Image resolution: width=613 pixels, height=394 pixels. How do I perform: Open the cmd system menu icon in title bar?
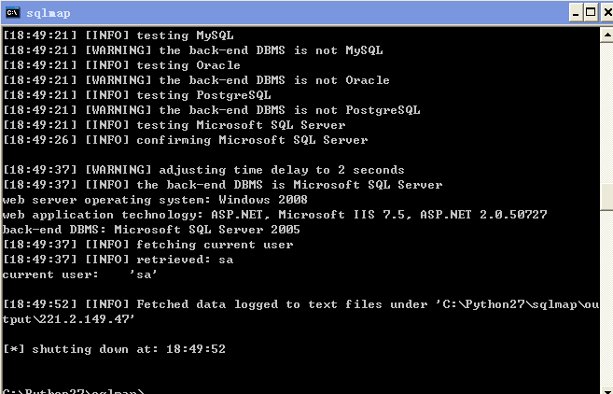(x=12, y=12)
